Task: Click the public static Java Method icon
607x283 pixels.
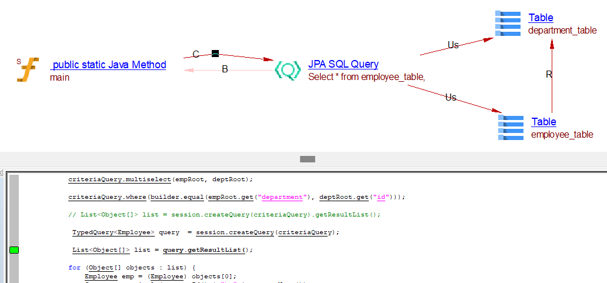Action: [28, 69]
